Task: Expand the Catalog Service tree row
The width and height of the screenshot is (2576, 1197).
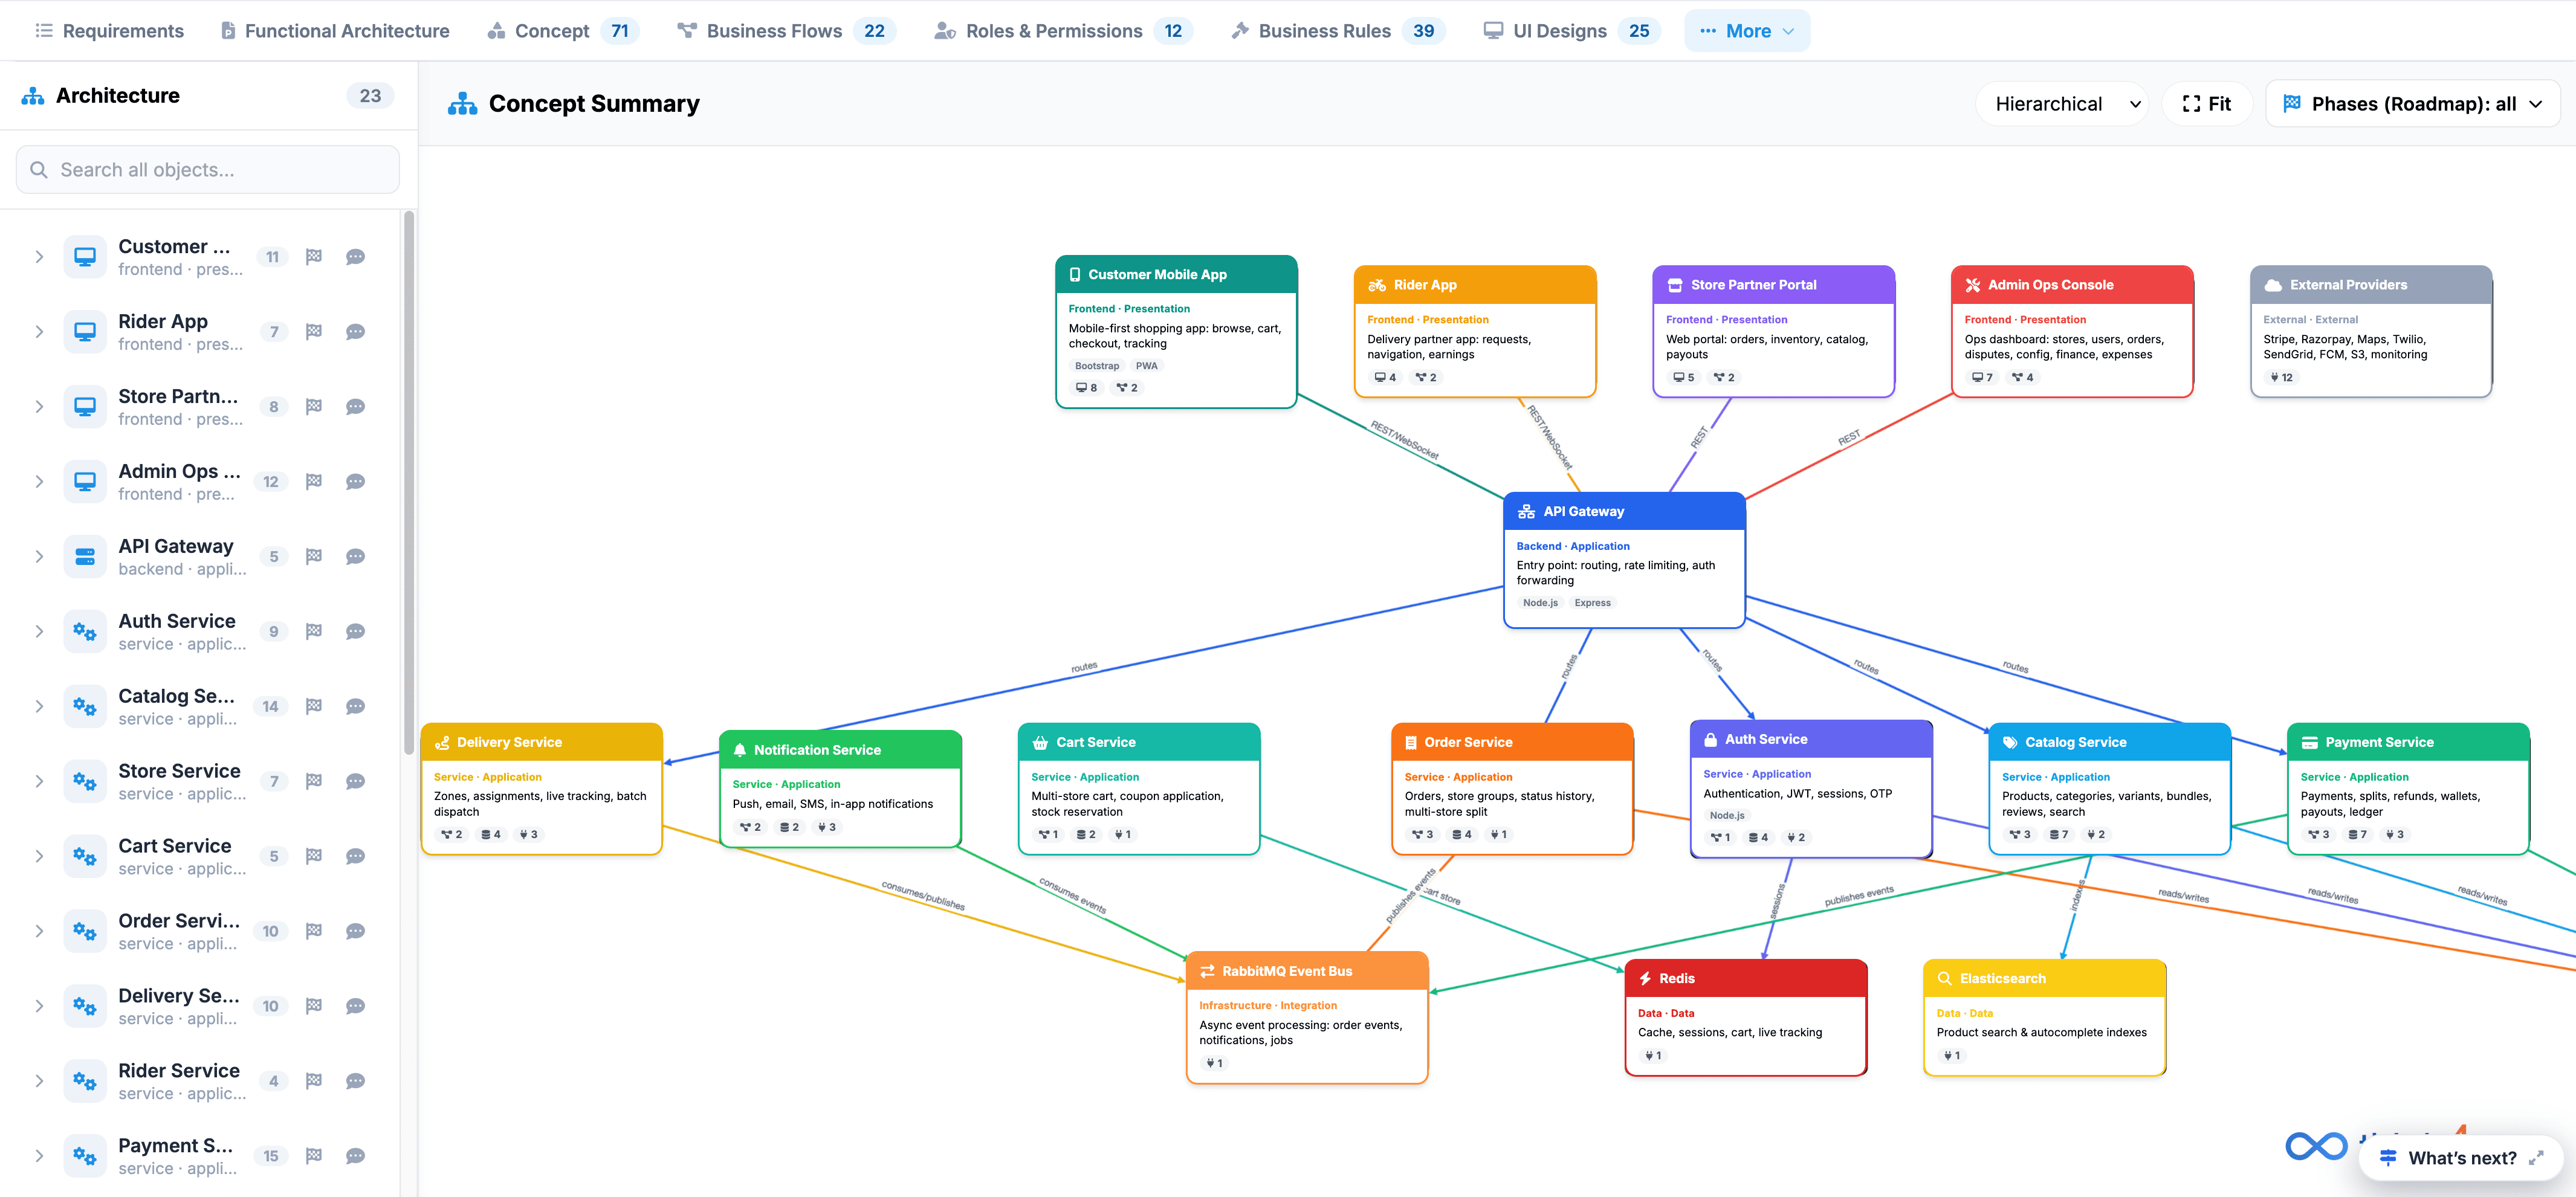Action: tap(39, 707)
